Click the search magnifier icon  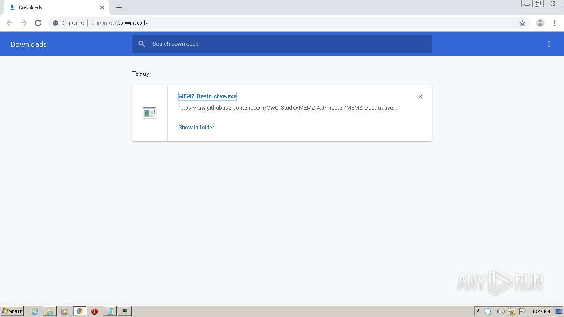(142, 44)
